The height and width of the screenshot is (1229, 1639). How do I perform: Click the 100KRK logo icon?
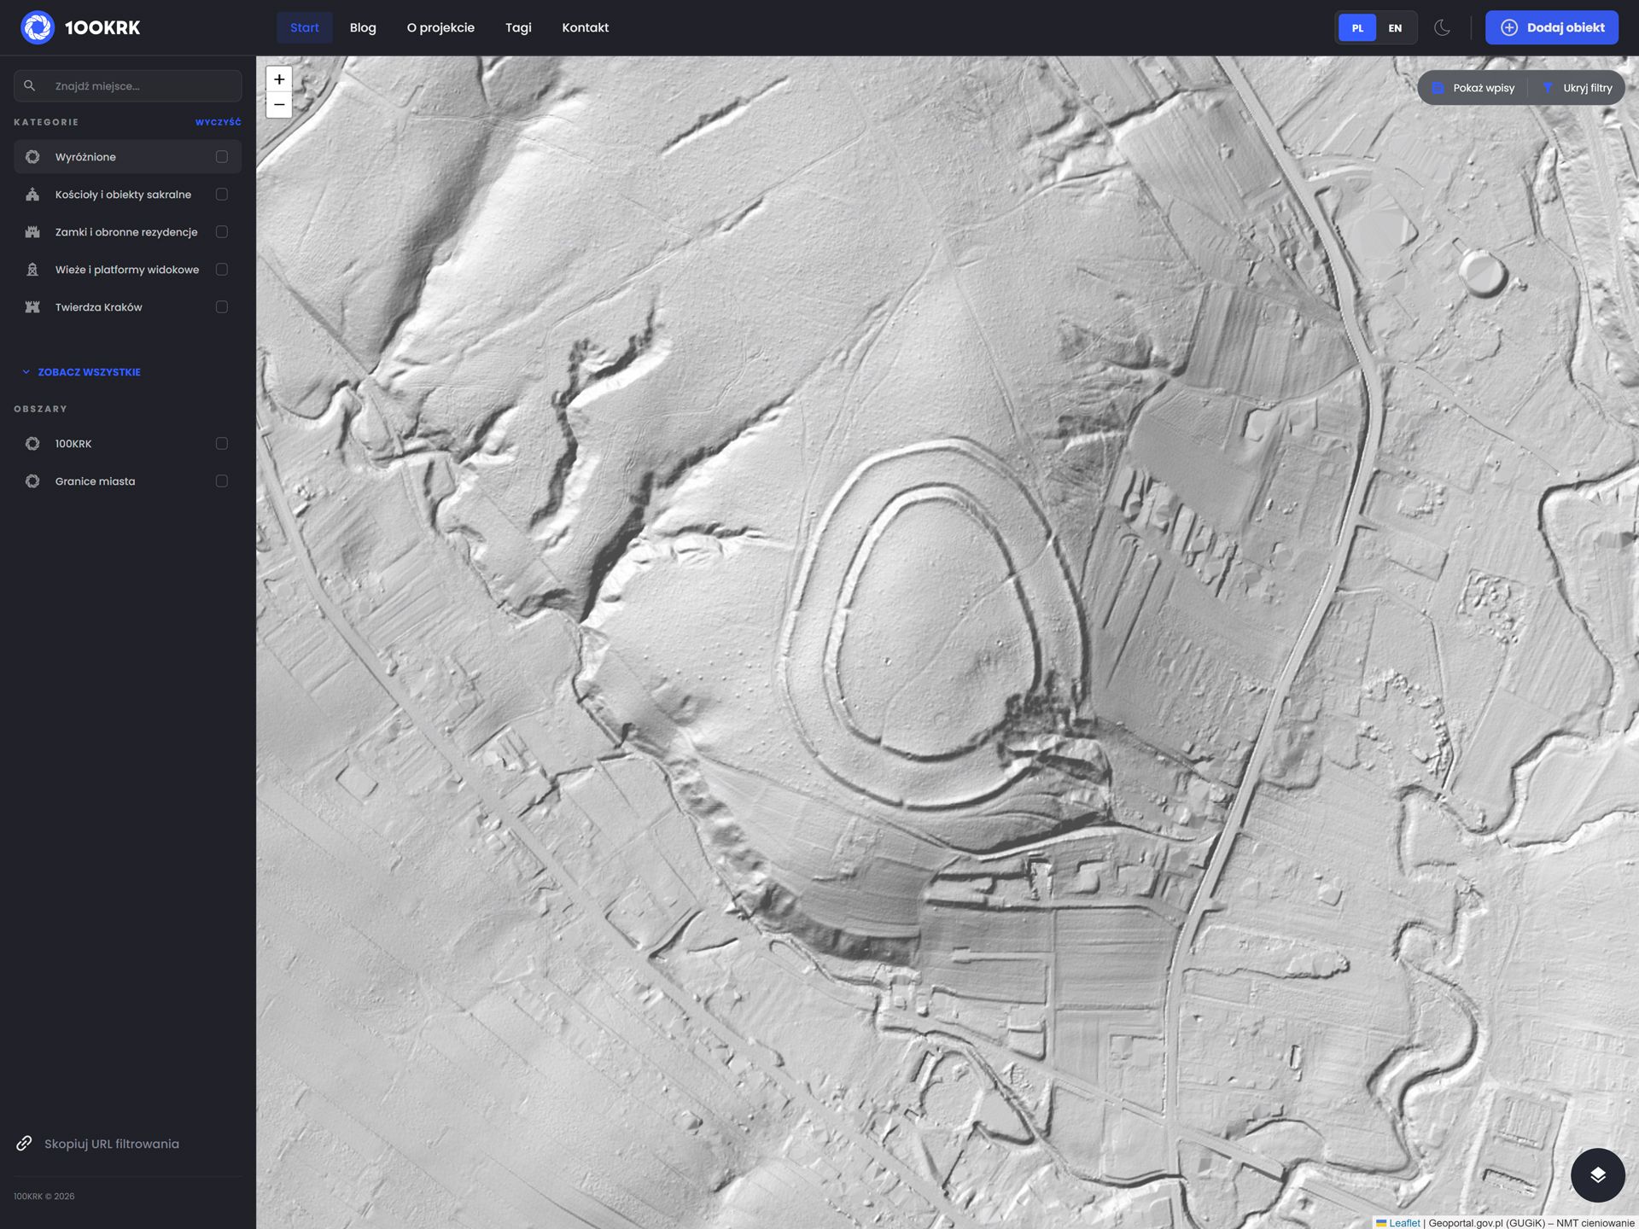click(38, 27)
